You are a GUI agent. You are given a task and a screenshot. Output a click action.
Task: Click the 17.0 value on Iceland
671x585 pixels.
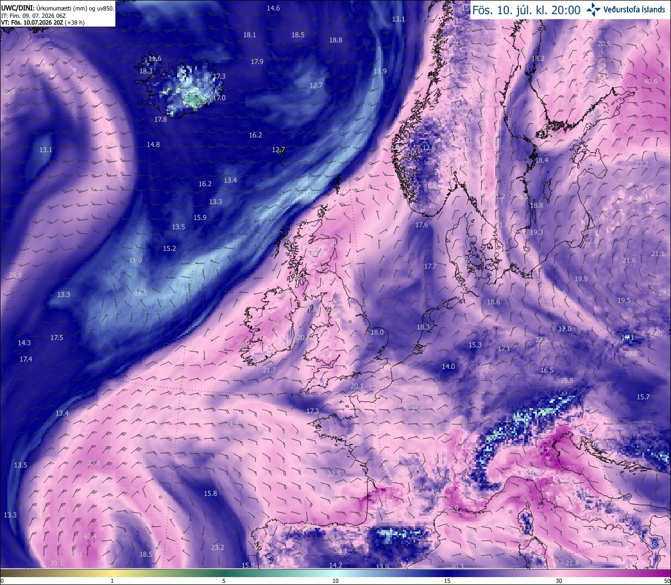pyautogui.click(x=219, y=98)
